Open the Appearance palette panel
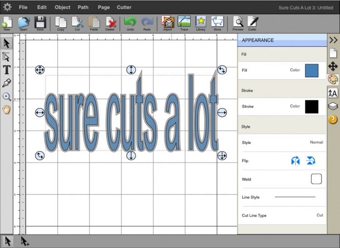This screenshot has height=248, width=340. pos(333,80)
